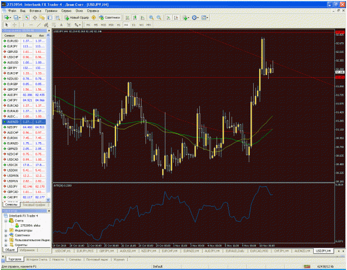The width and height of the screenshot is (347, 270).
Task: Toggle the Market Watch window icon
Action: (27, 17)
